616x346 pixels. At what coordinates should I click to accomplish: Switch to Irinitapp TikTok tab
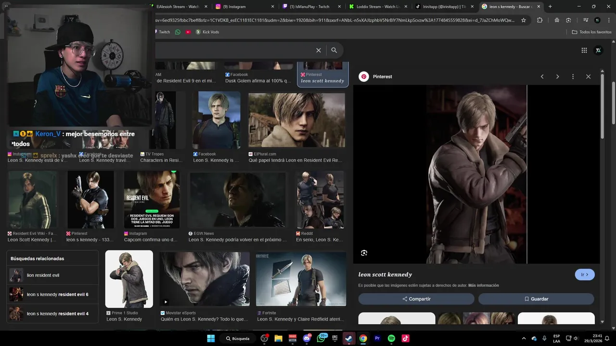[445, 7]
